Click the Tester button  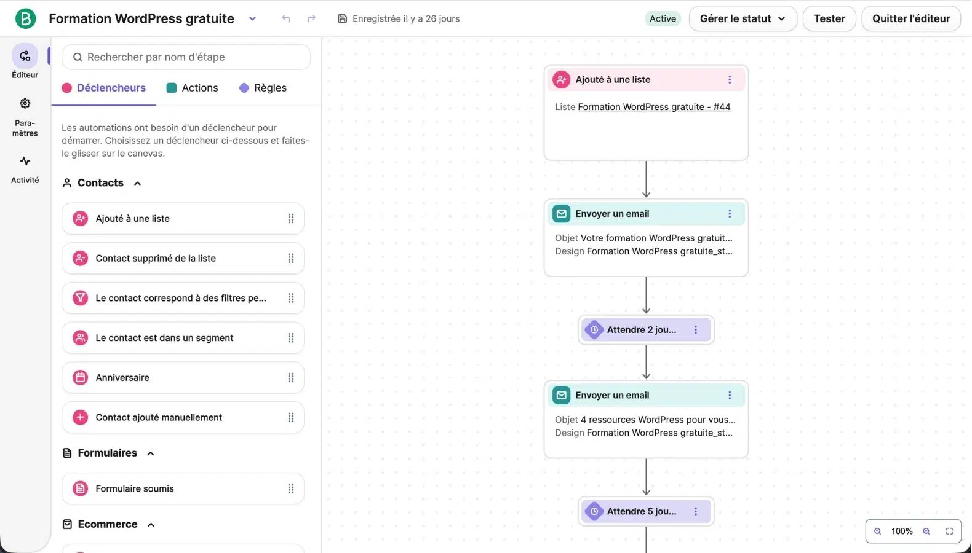(829, 18)
